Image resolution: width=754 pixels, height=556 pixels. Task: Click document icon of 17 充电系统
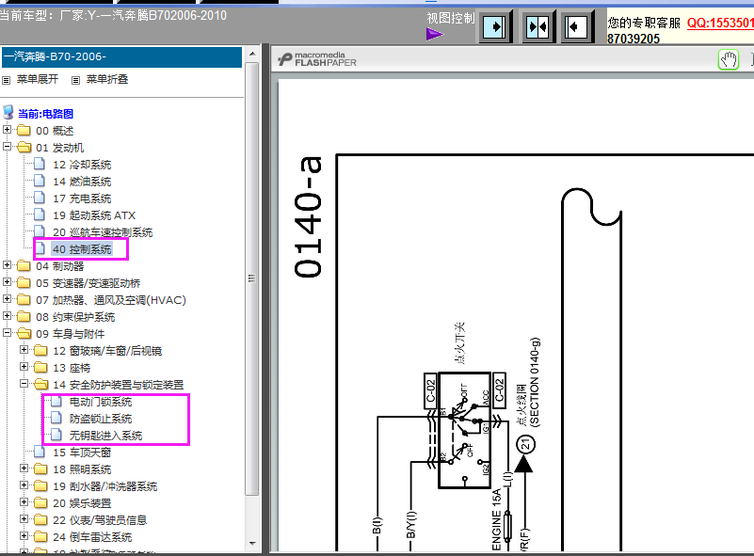click(40, 198)
